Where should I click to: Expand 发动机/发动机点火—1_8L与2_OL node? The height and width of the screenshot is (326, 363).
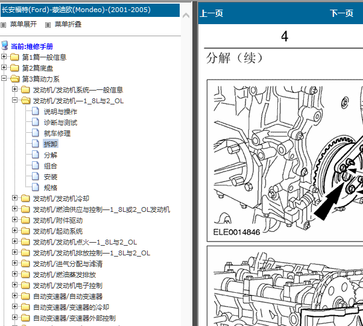click(x=14, y=241)
